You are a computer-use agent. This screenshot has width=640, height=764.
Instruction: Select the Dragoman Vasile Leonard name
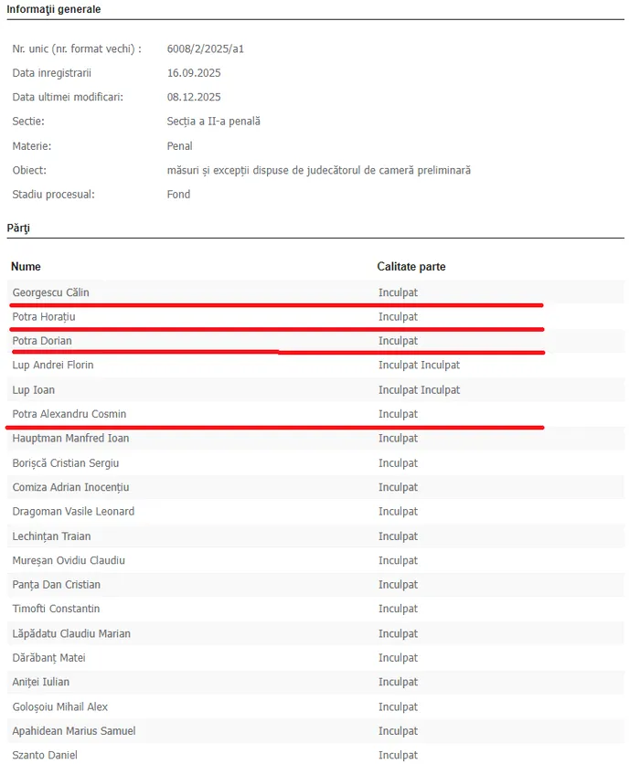[x=73, y=512]
